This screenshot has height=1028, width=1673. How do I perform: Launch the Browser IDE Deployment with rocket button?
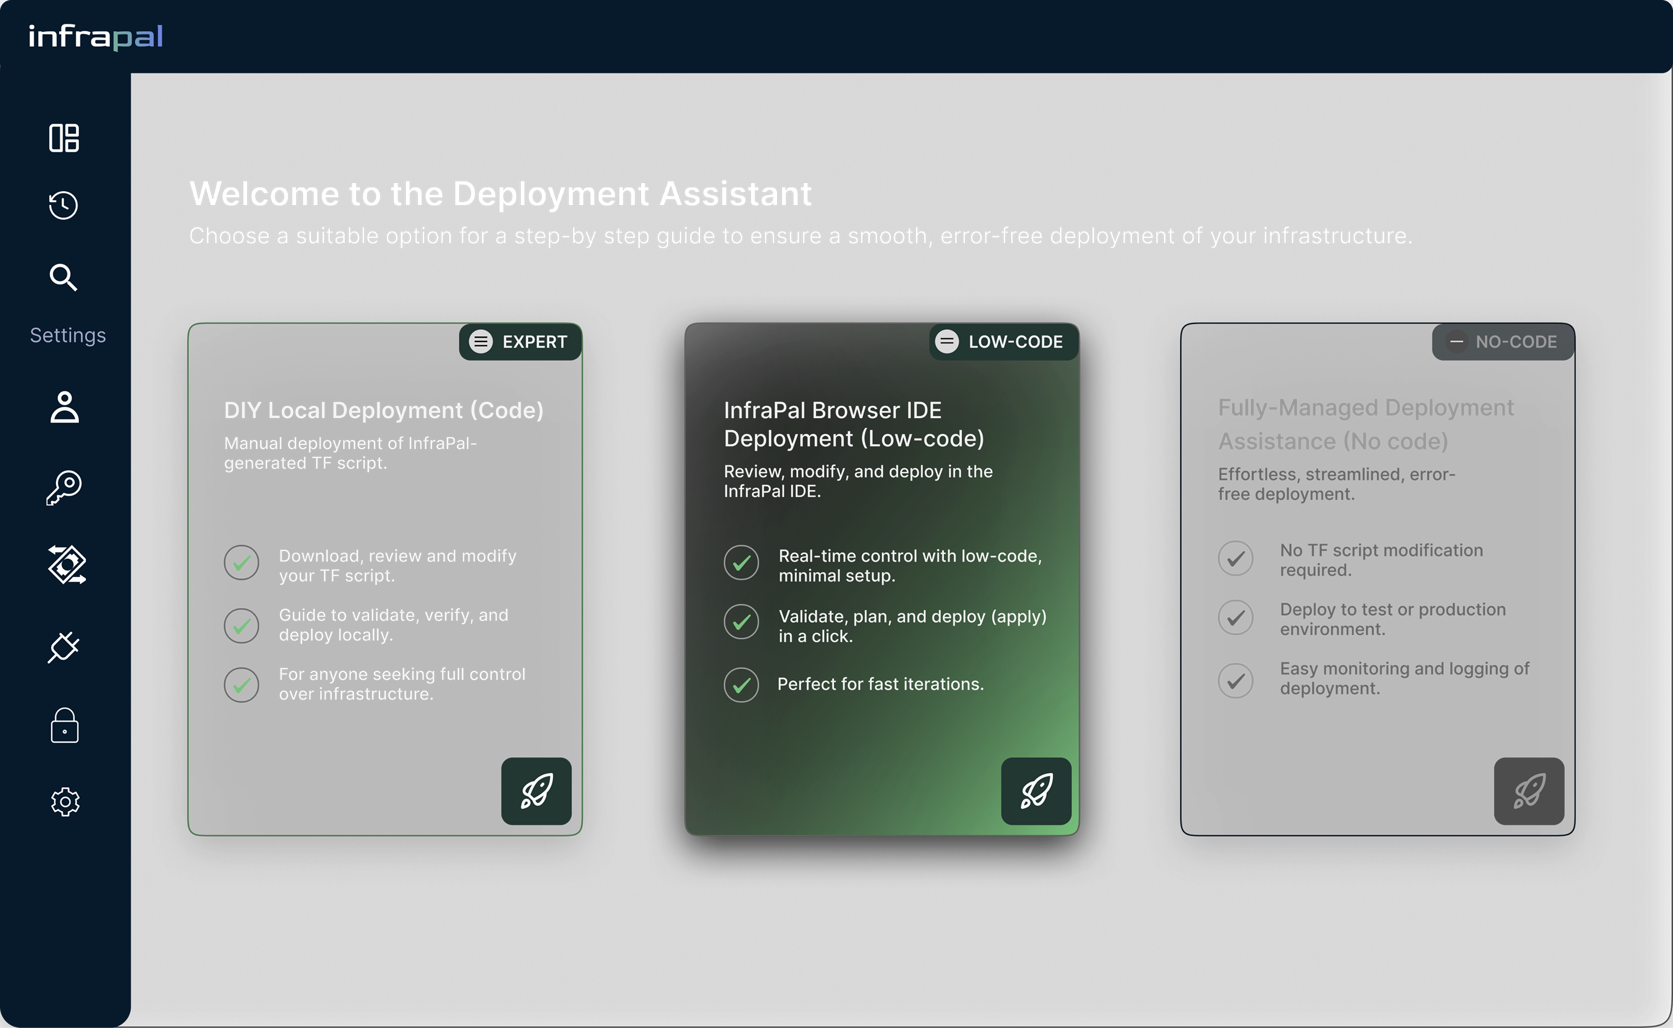(x=1036, y=791)
